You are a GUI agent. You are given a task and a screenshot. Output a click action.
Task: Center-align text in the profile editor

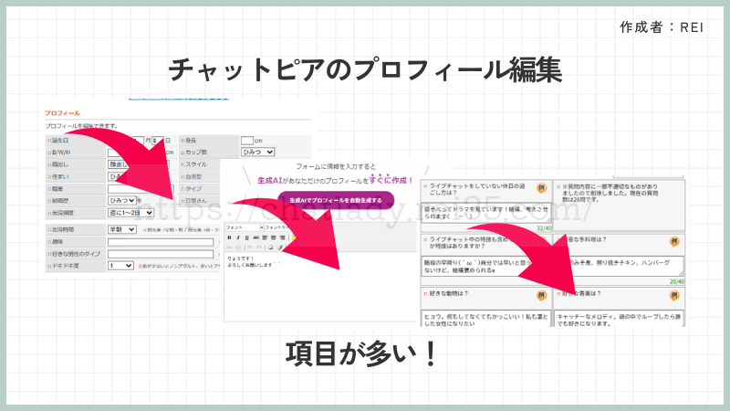pyautogui.click(x=273, y=237)
